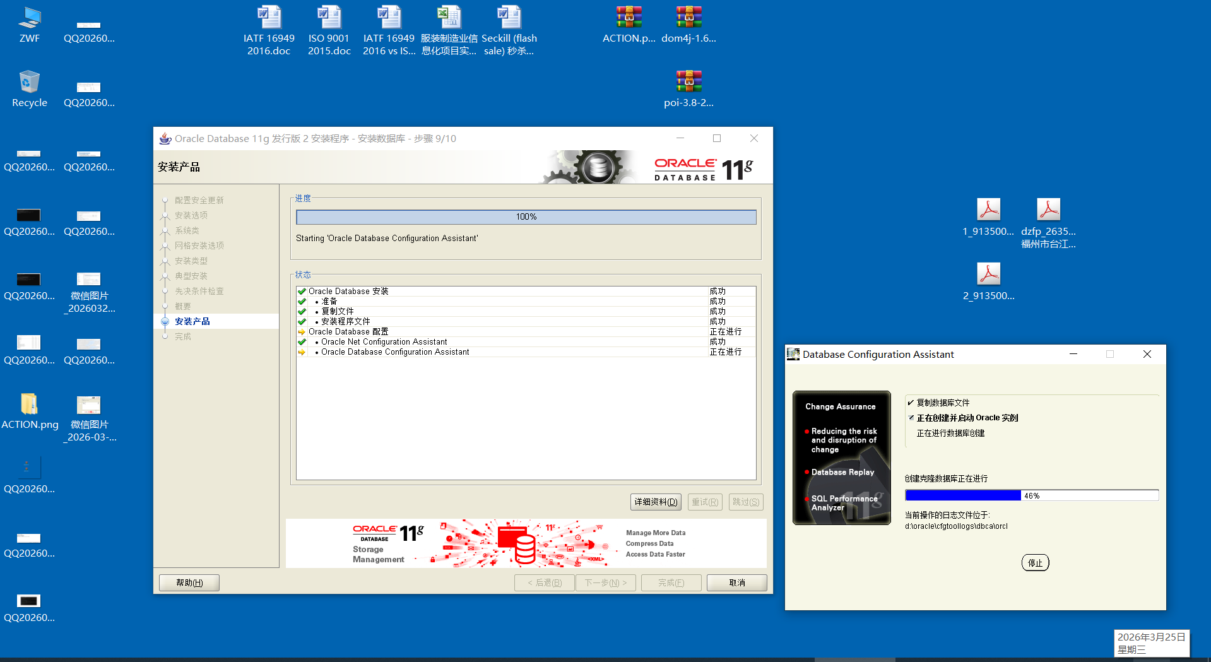Viewport: 1211px width, 662px height.
Task: Click the 帮助(H) help button
Action: point(189,582)
